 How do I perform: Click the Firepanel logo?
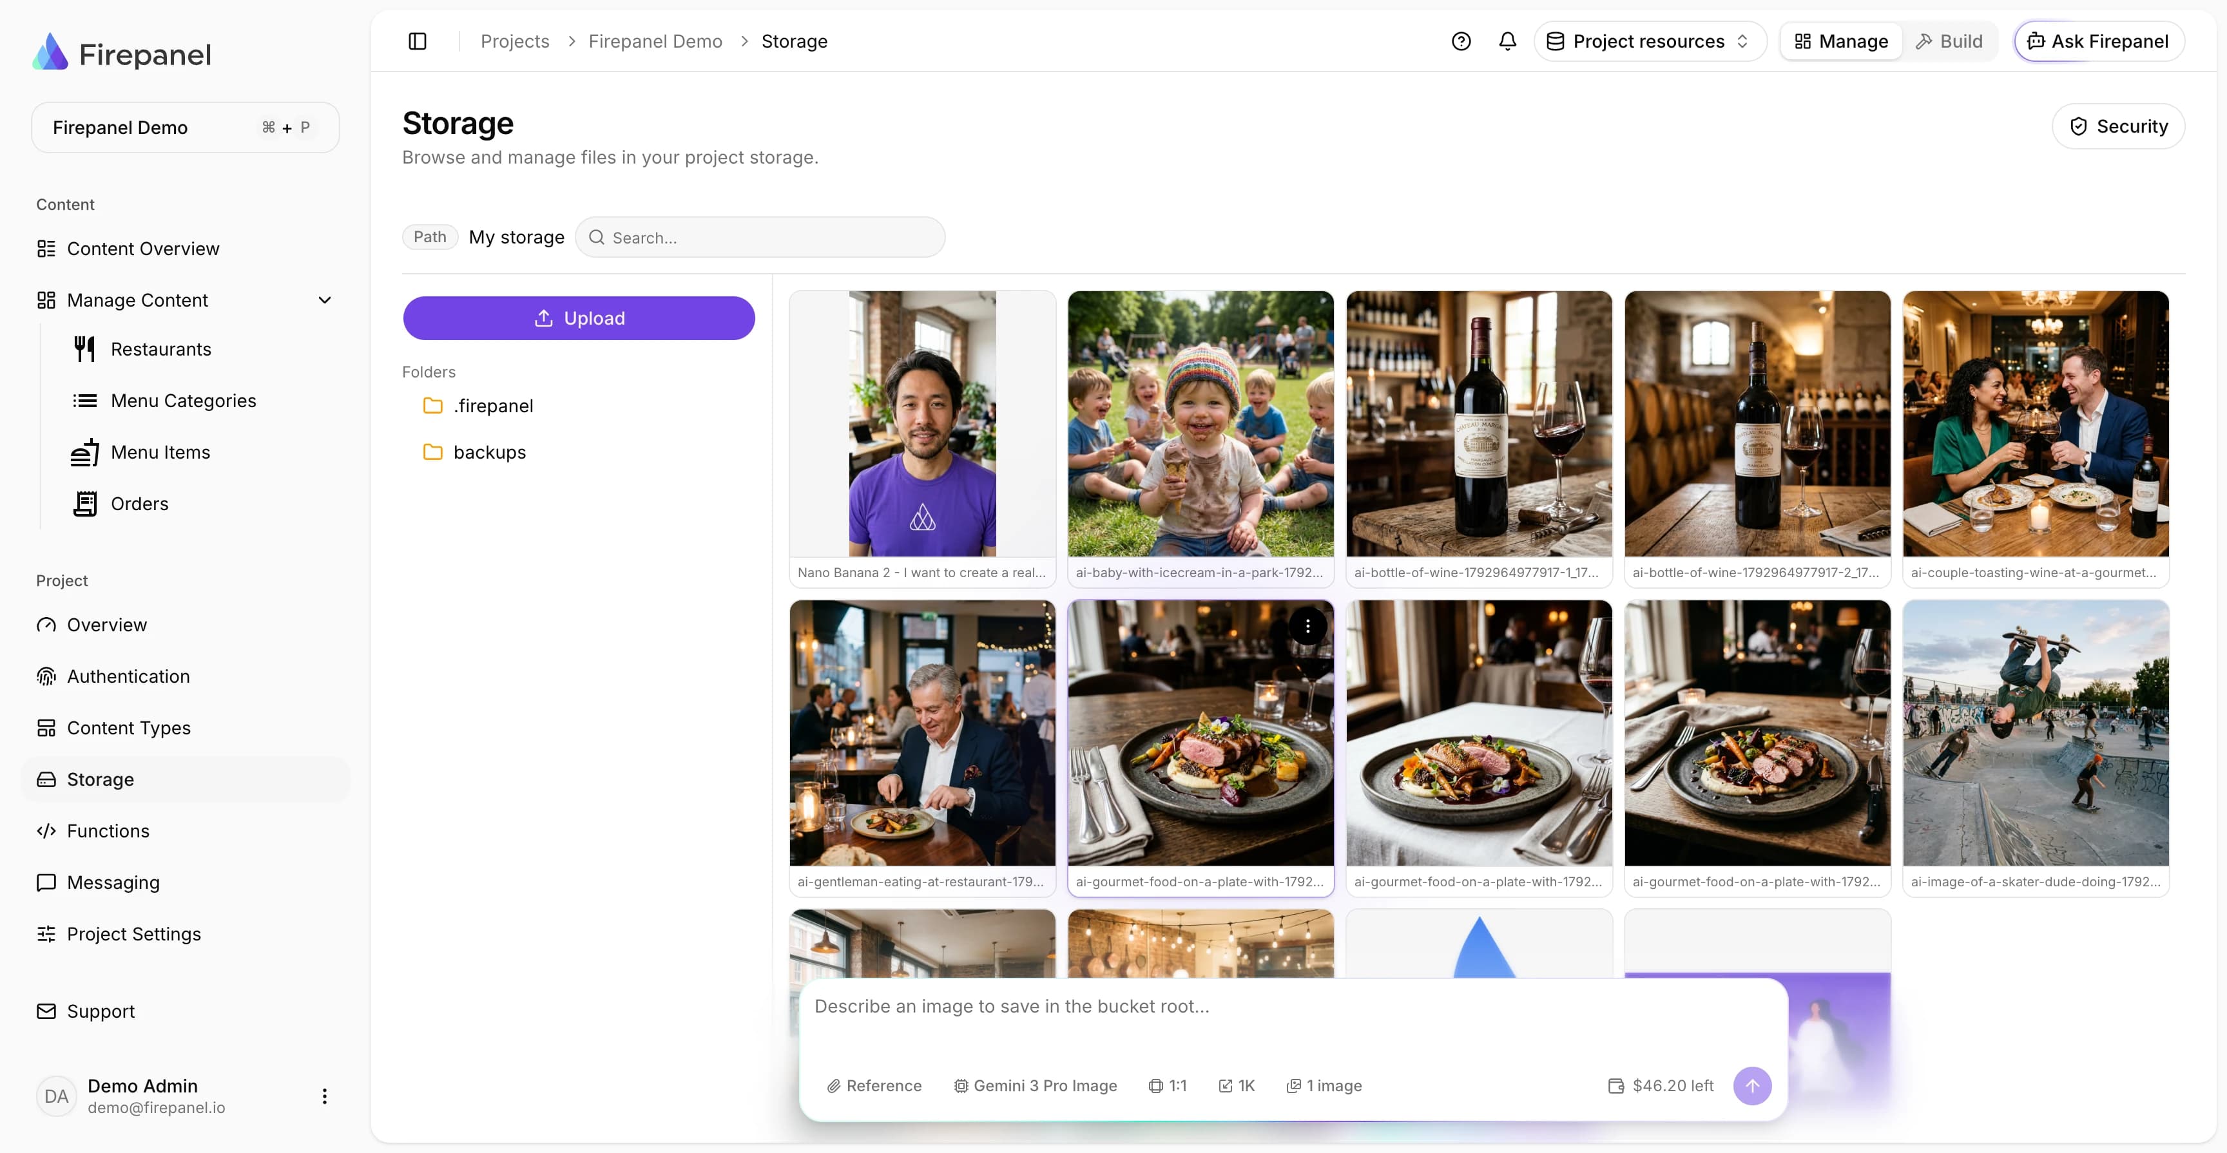tap(122, 53)
